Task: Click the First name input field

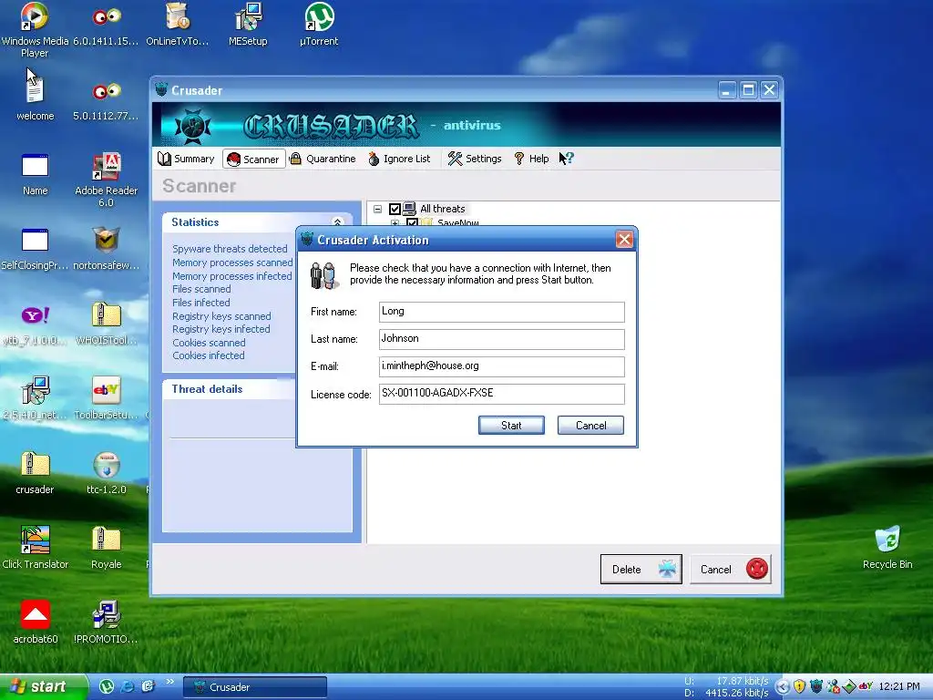Action: [x=502, y=312]
